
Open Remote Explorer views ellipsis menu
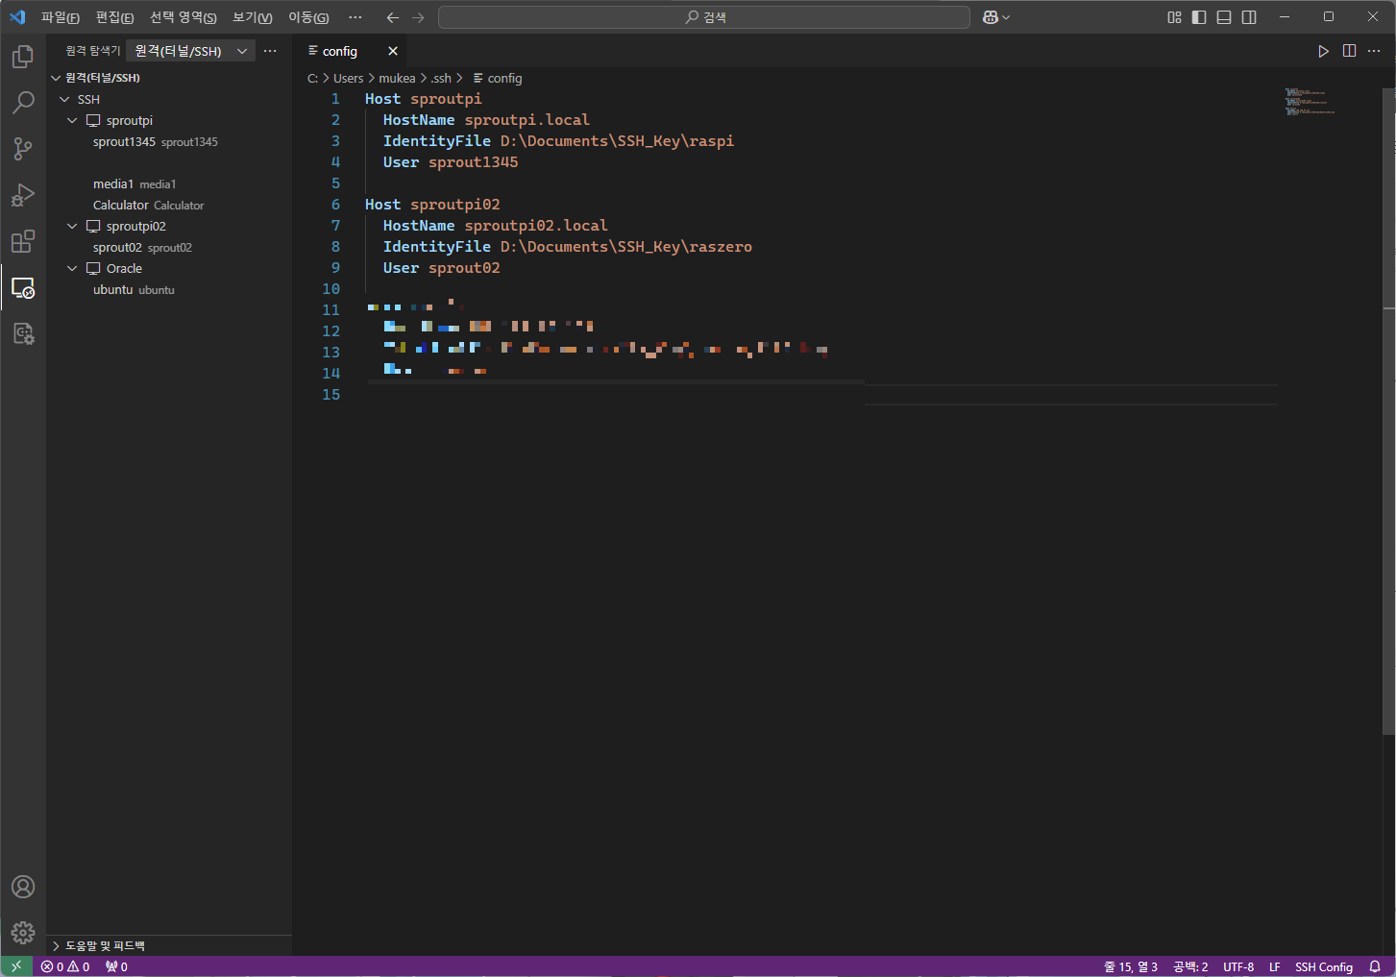click(270, 51)
